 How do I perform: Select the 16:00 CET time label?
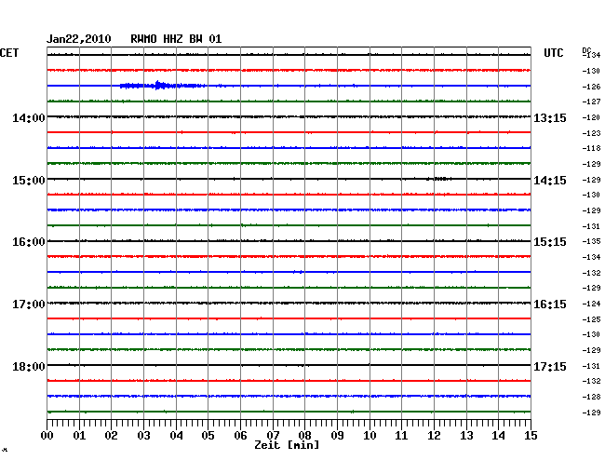(29, 242)
